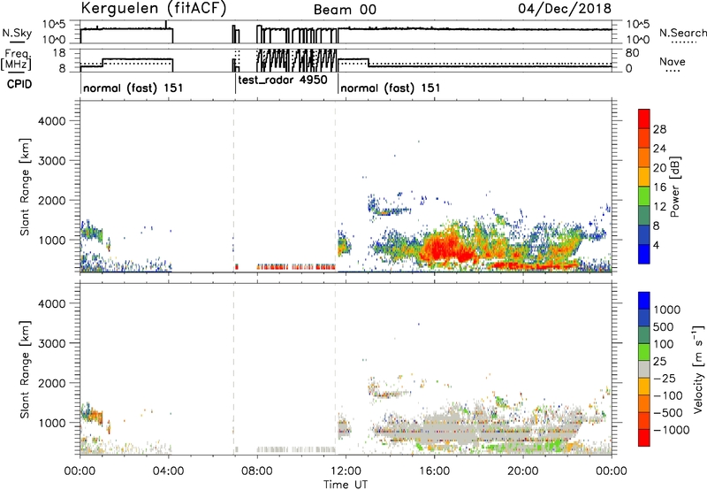Click the '80' Nave axis tick
The height and width of the screenshot is (490, 707).
[x=632, y=53]
